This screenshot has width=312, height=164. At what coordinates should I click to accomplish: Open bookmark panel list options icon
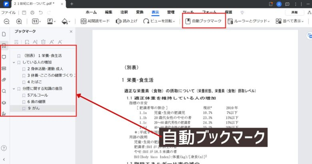16,42
